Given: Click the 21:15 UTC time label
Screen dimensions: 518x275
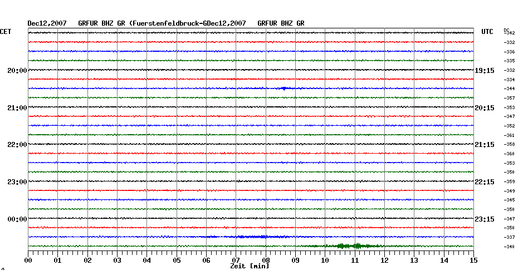Looking at the screenshot, I should (485, 145).
